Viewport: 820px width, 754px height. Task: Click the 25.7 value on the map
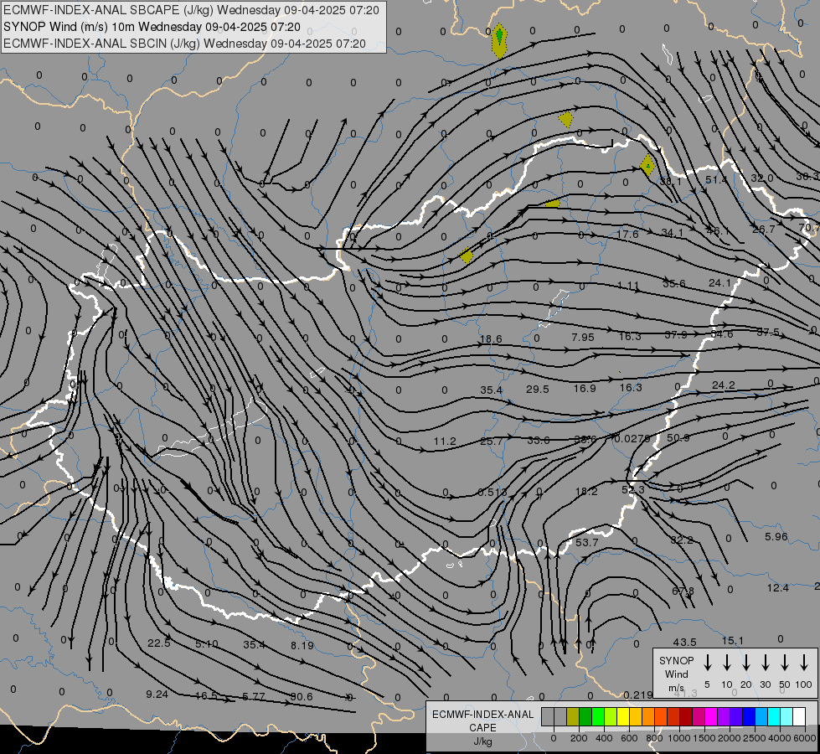491,442
